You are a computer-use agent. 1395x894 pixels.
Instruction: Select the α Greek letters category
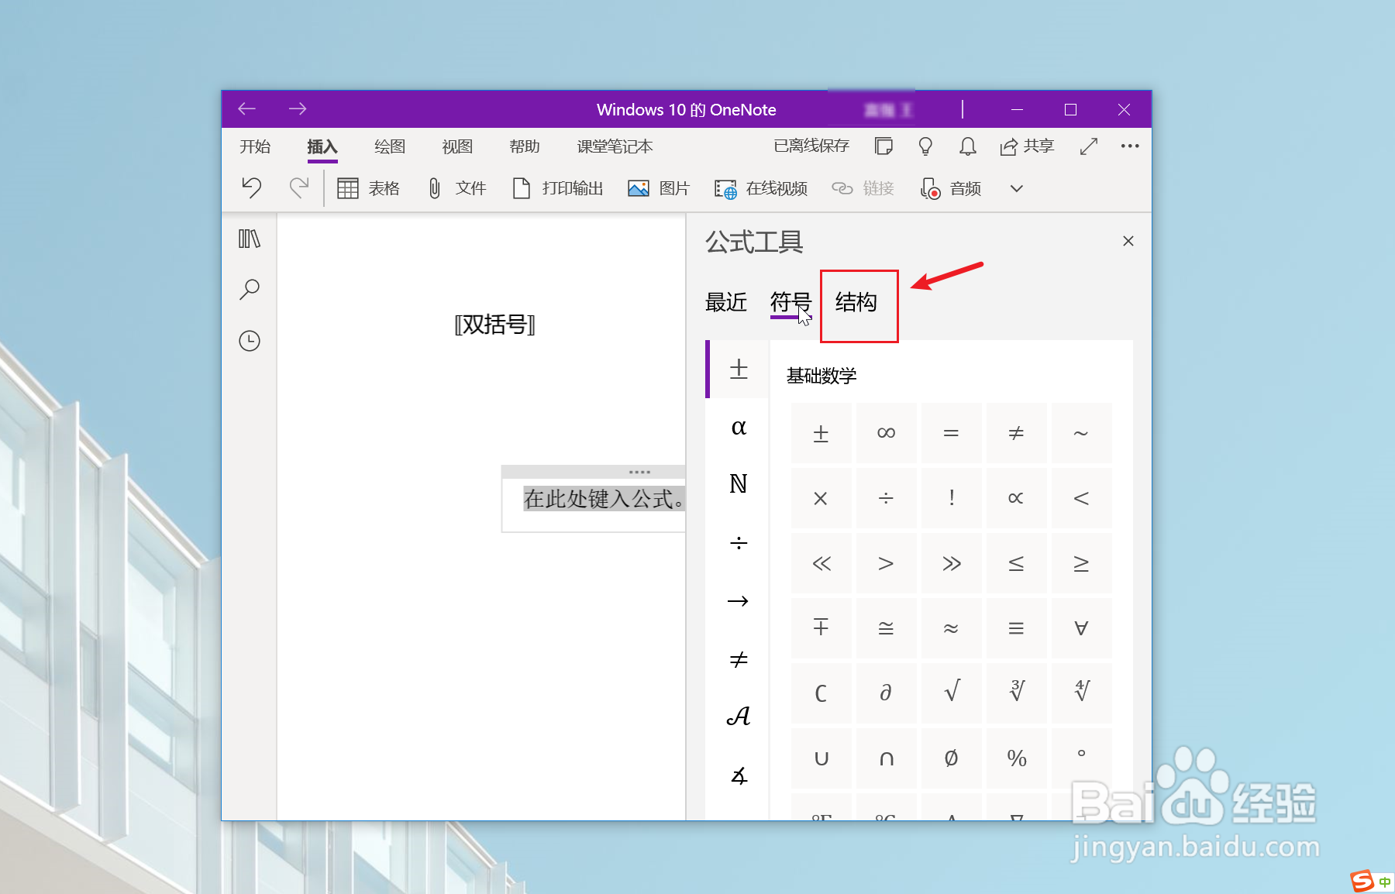click(739, 427)
